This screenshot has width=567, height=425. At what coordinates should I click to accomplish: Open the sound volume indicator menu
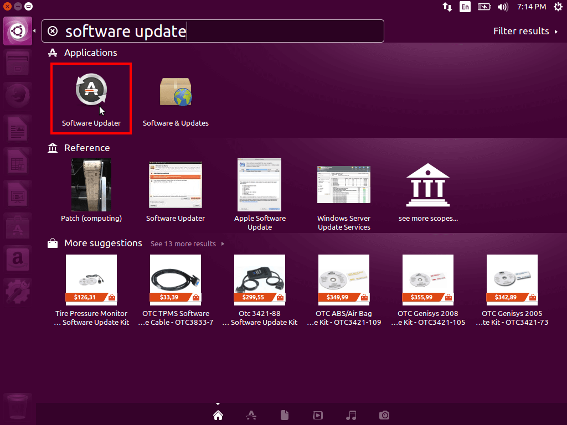click(503, 7)
